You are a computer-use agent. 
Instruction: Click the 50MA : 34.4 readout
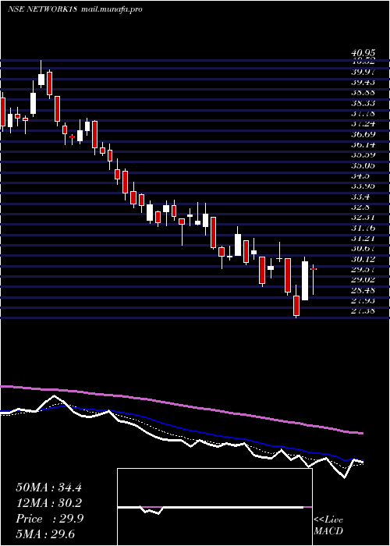(x=48, y=487)
